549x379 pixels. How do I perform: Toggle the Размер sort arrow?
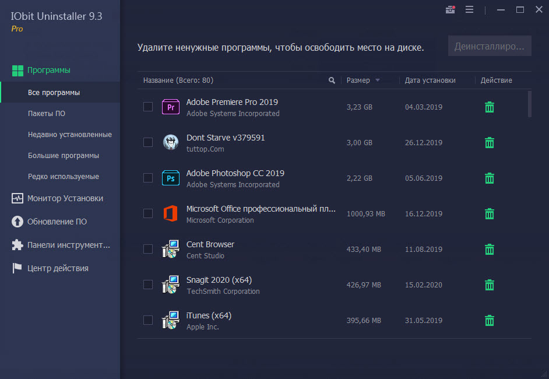coord(378,80)
